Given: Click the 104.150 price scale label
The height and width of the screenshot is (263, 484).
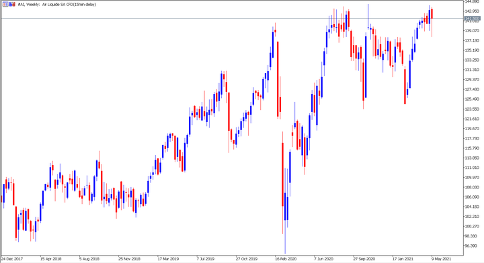Looking at the screenshot, I should pyautogui.click(x=473, y=207).
